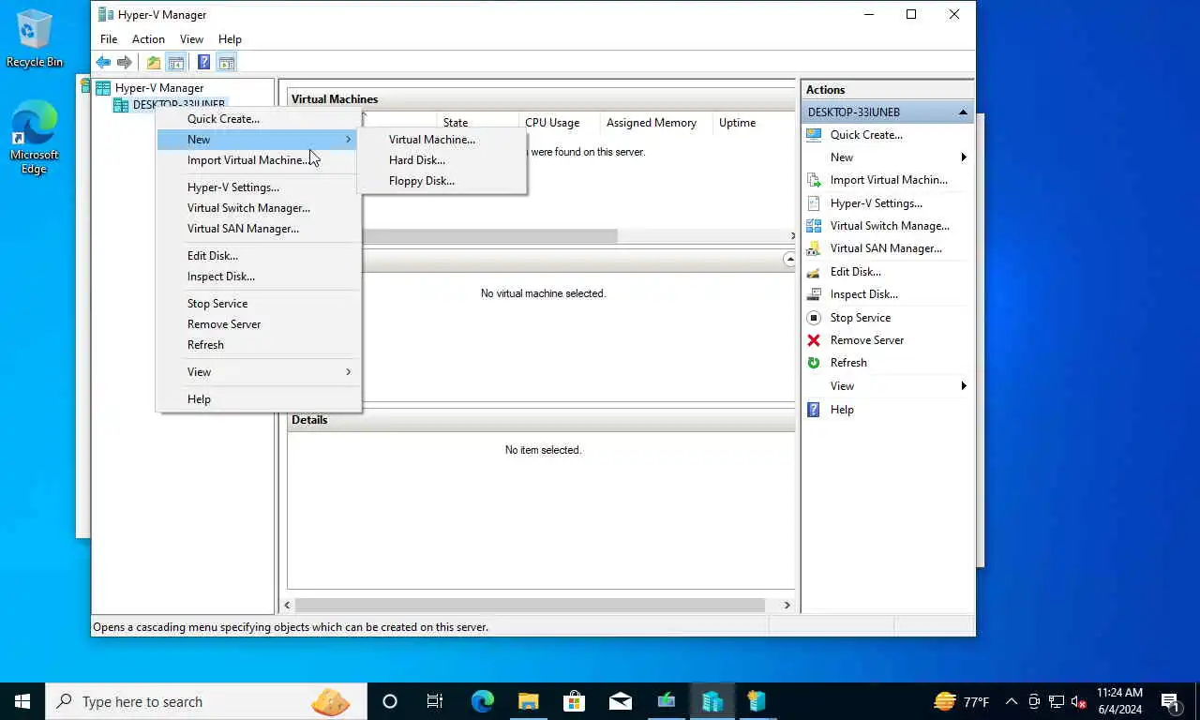Open Mail app from the taskbar
Image resolution: width=1200 pixels, height=720 pixels.
(x=620, y=701)
